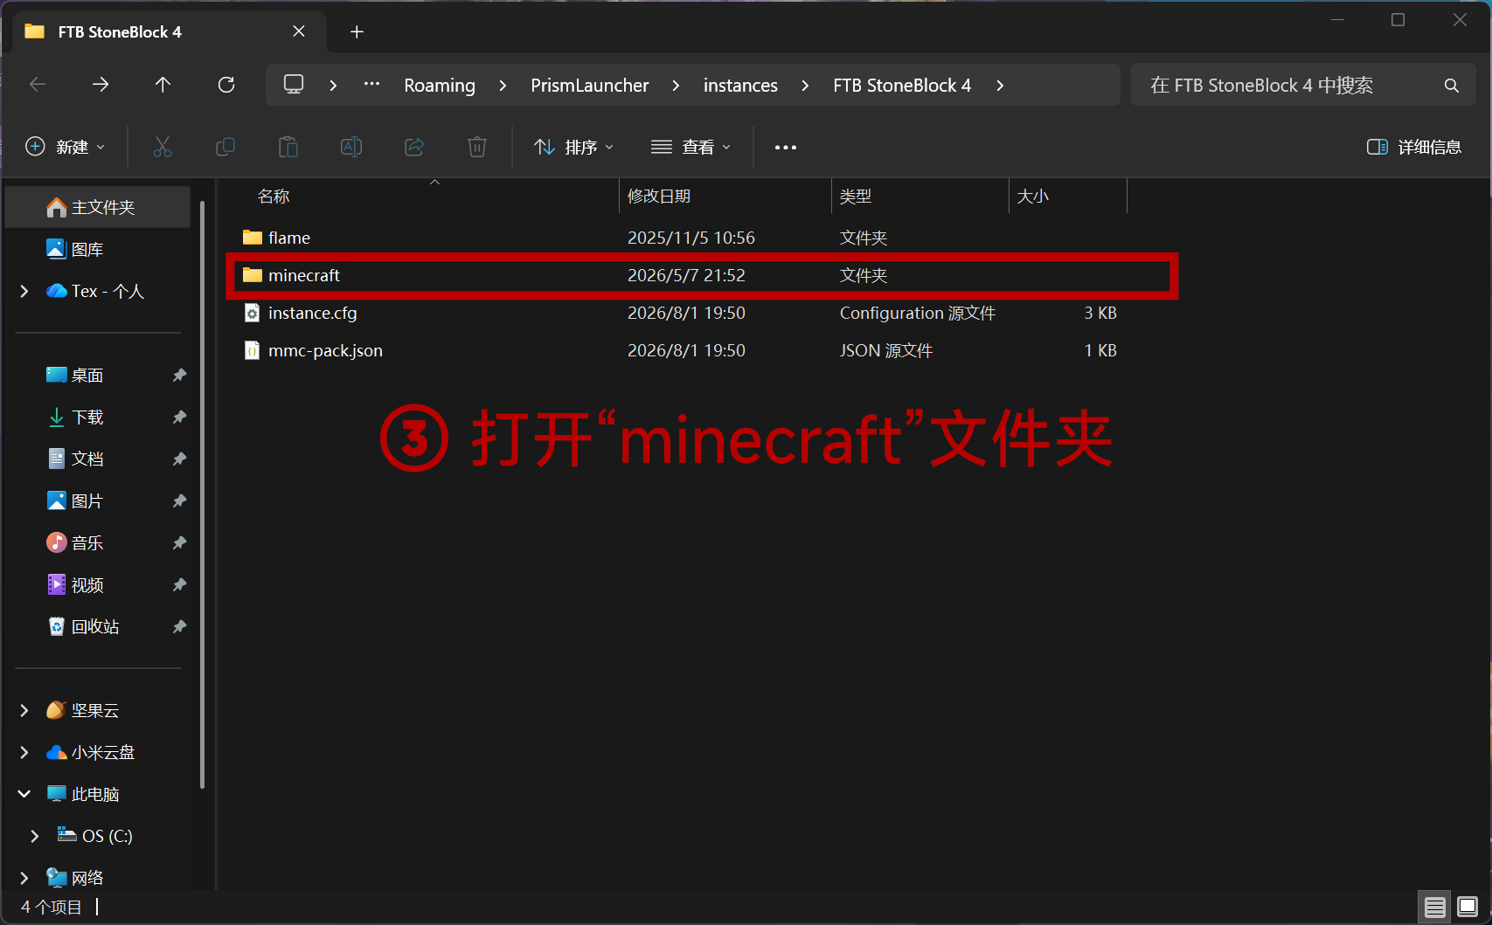Expand the chevron after FTB StoneBlock 4 breadcrumb

[1000, 86]
